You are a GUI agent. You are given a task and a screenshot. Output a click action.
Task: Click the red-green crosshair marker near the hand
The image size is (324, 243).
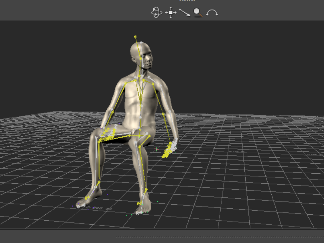click(x=156, y=149)
